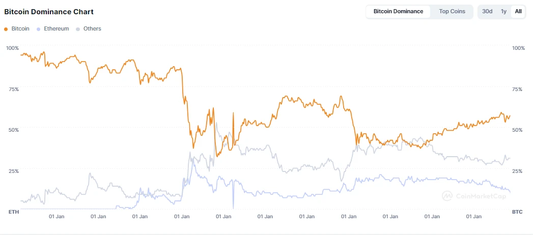Select the 30d time range
Viewport: 533px width, 235px height.
click(487, 11)
